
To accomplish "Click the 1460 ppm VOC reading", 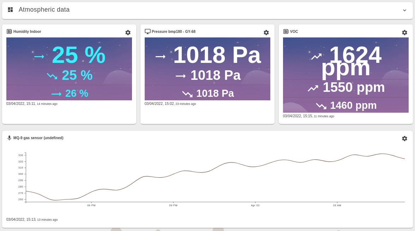I will [353, 105].
